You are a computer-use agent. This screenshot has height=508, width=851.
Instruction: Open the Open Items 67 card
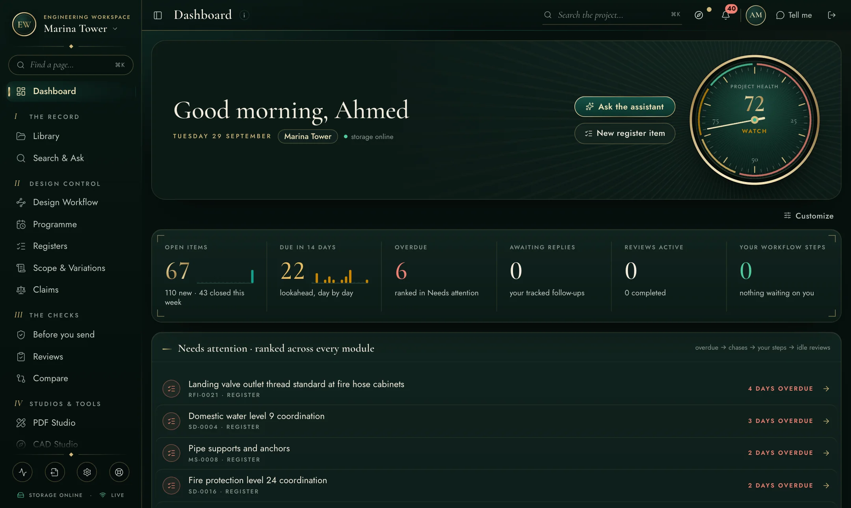pyautogui.click(x=210, y=276)
